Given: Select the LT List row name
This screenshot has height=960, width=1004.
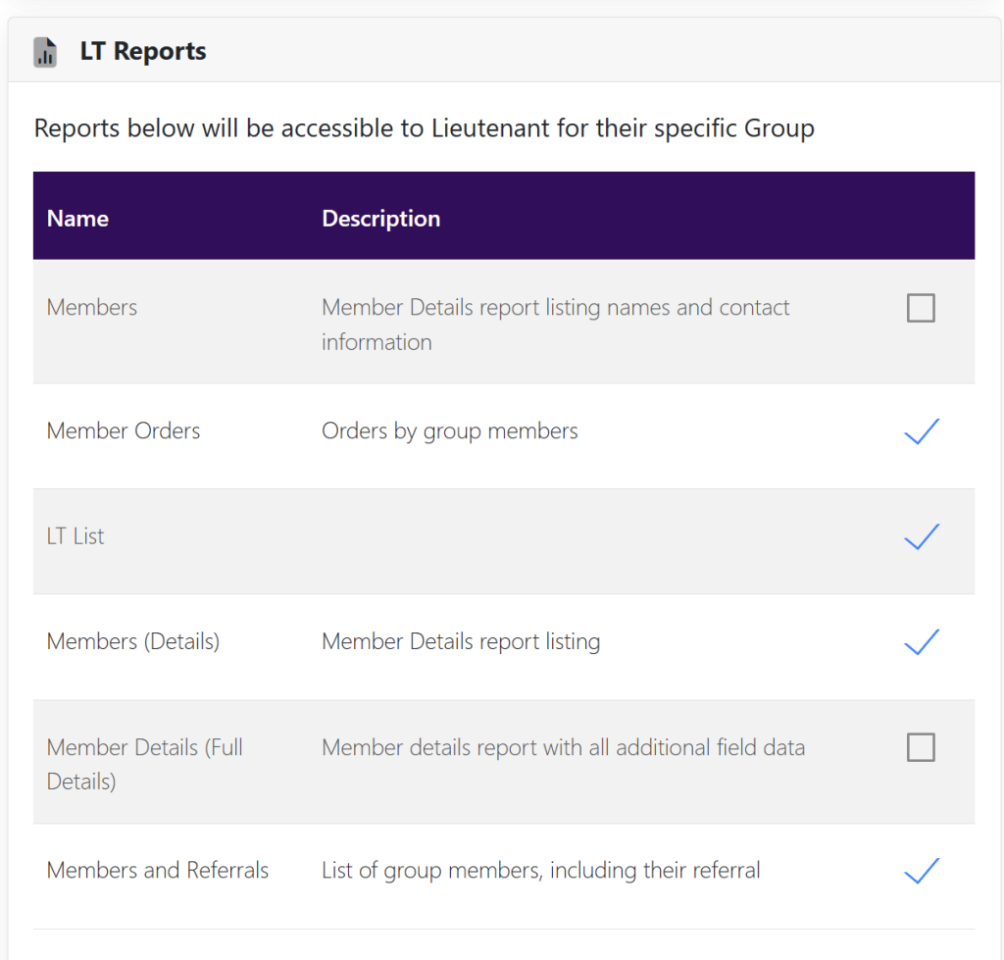Looking at the screenshot, I should click(x=75, y=536).
